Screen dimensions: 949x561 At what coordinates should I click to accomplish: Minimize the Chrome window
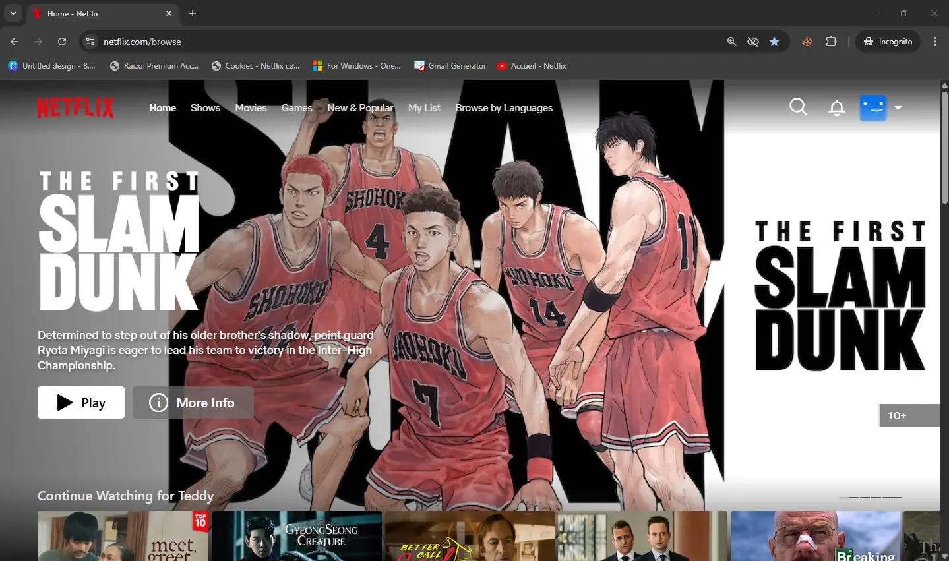874,13
